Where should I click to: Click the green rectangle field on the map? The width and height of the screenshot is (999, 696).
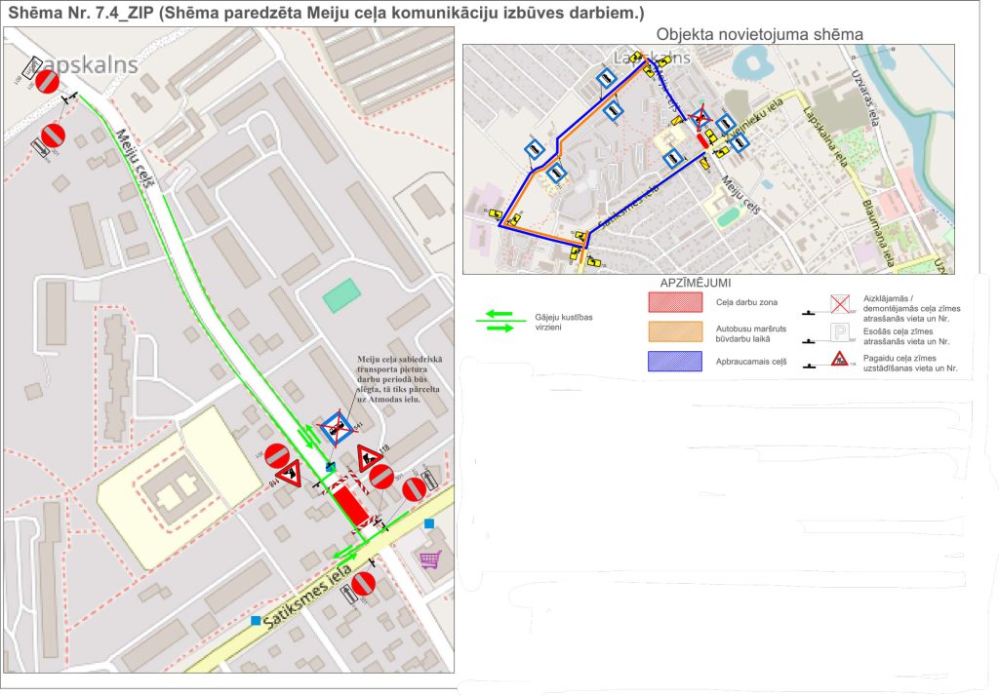coord(340,295)
